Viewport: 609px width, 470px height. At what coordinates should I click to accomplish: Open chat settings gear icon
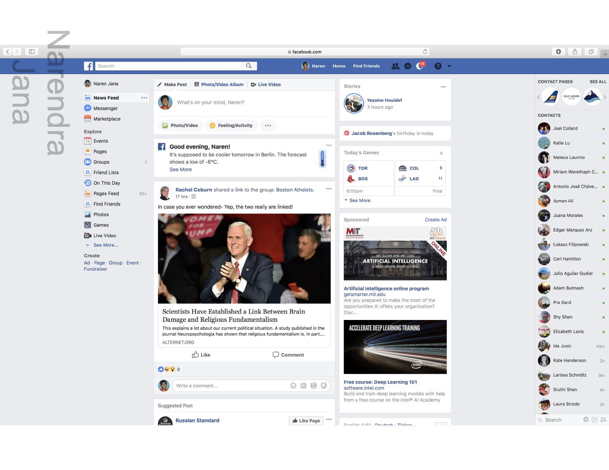586,419
